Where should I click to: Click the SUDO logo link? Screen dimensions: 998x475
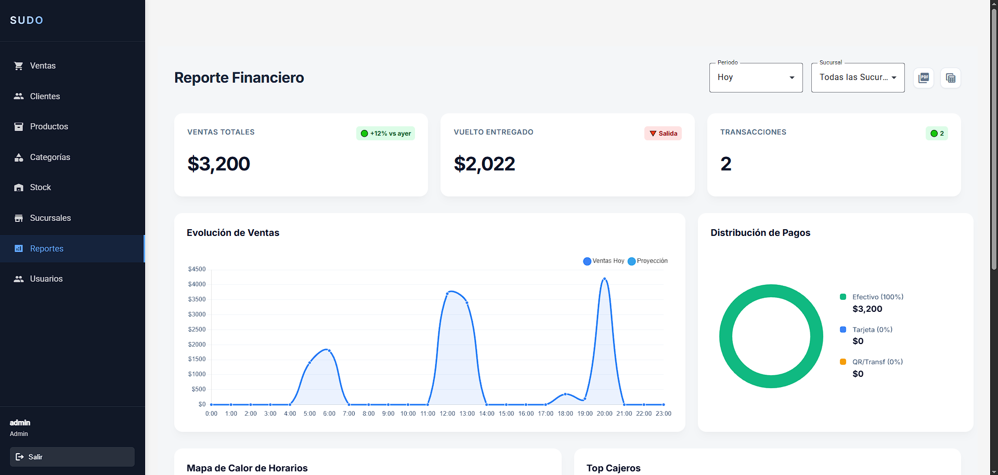[27, 20]
